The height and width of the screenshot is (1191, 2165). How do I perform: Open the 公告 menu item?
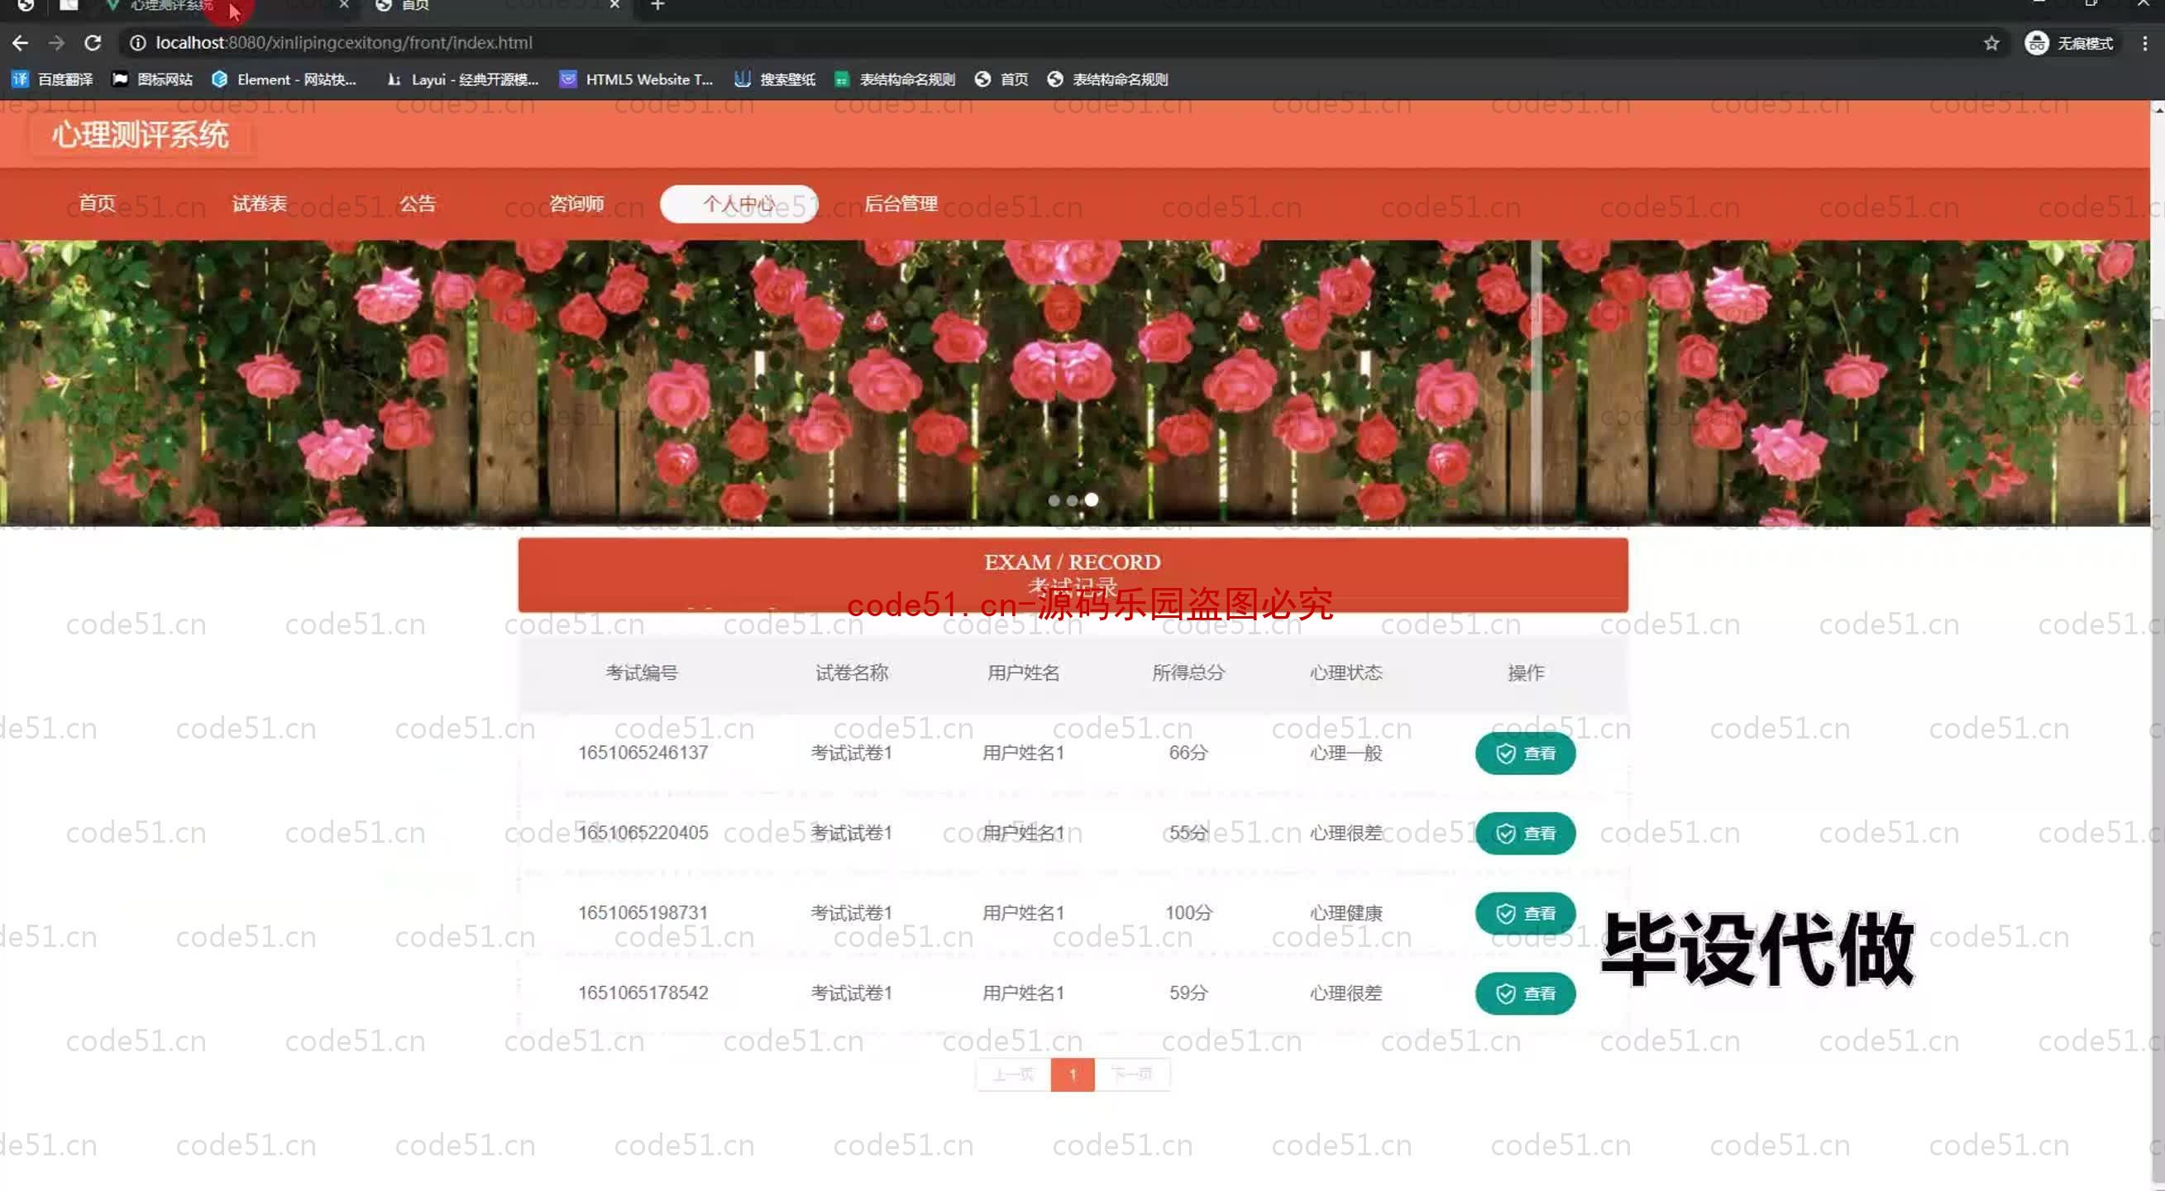[x=416, y=203]
